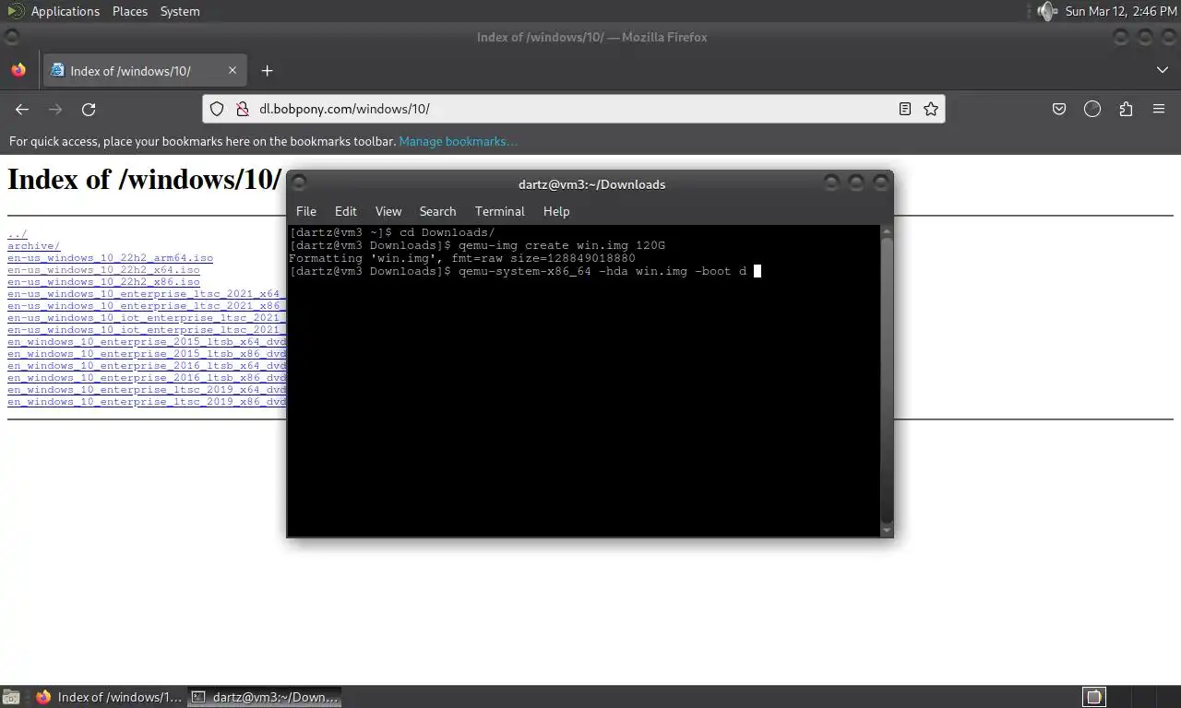Open the terminal Edit menu
Screen dimensions: 1181x708
click(346, 211)
